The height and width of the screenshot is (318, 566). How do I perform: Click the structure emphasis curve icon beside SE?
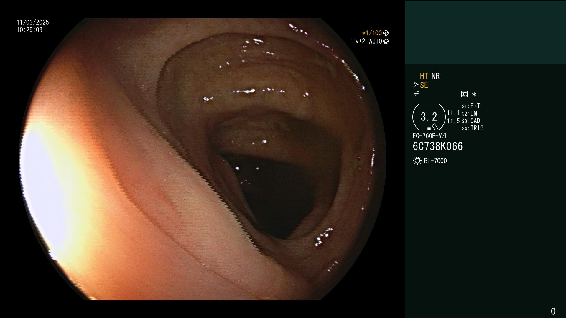[416, 85]
